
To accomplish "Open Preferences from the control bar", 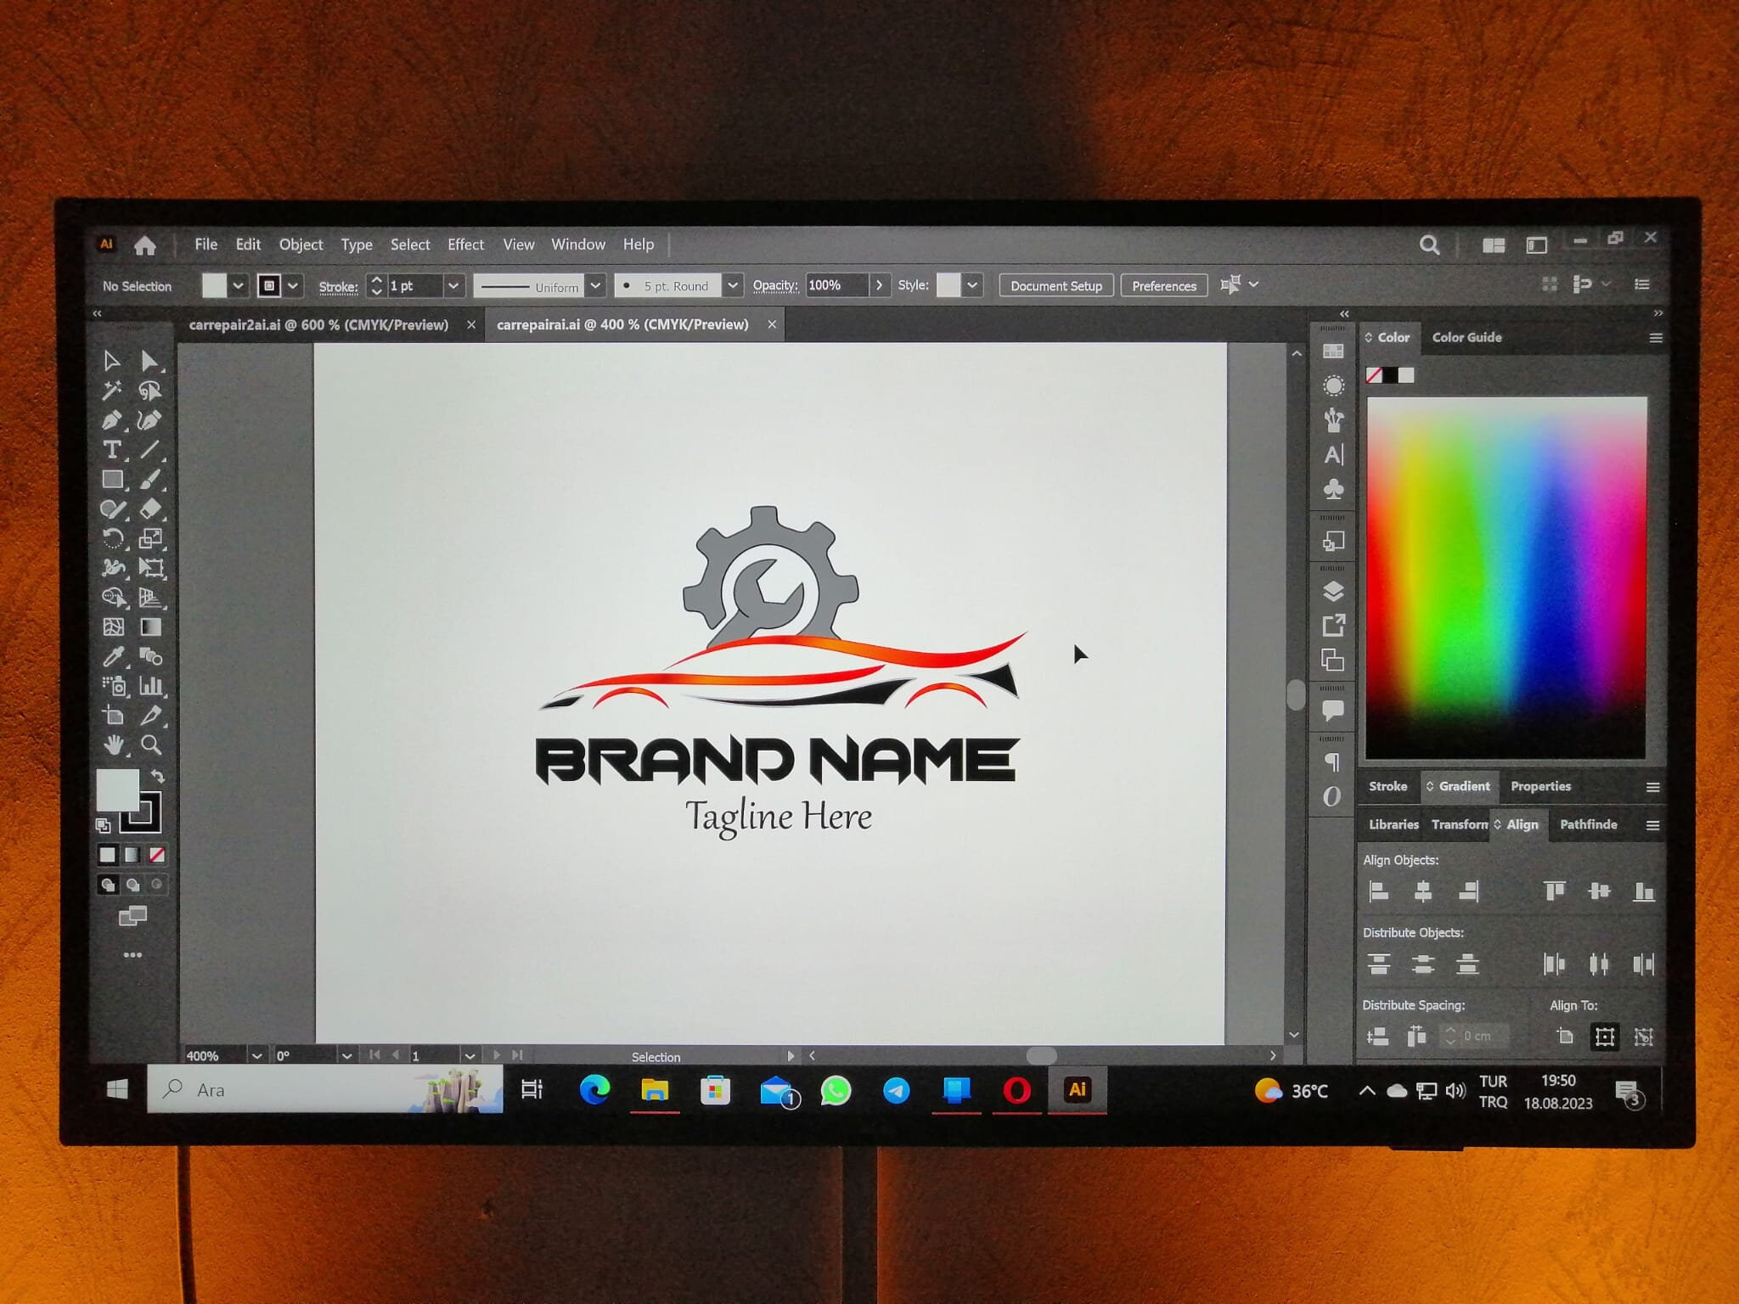I will 1163,285.
